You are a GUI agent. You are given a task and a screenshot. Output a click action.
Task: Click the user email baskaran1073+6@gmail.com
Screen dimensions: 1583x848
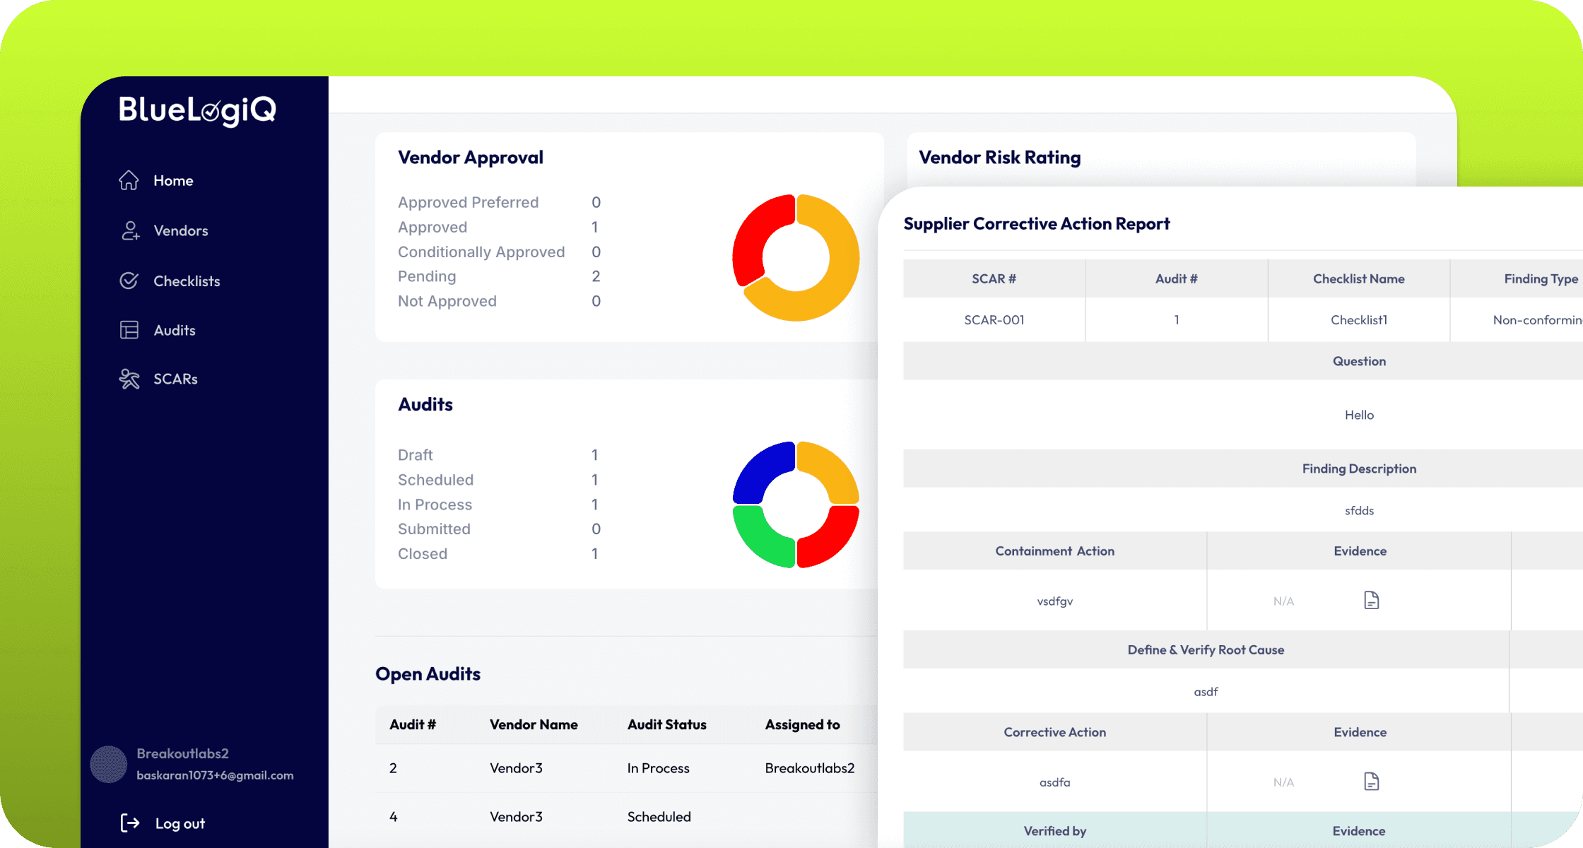[215, 775]
